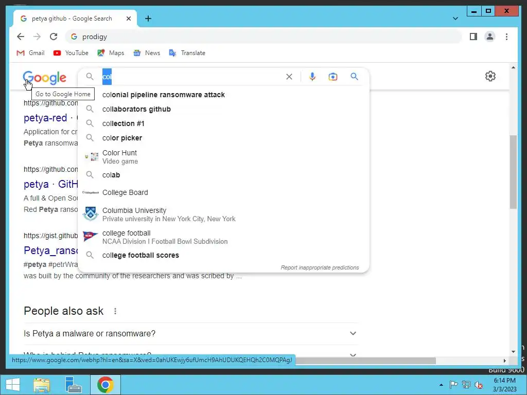Open the Petya_ransomware gist result
The width and height of the screenshot is (527, 395).
point(50,250)
